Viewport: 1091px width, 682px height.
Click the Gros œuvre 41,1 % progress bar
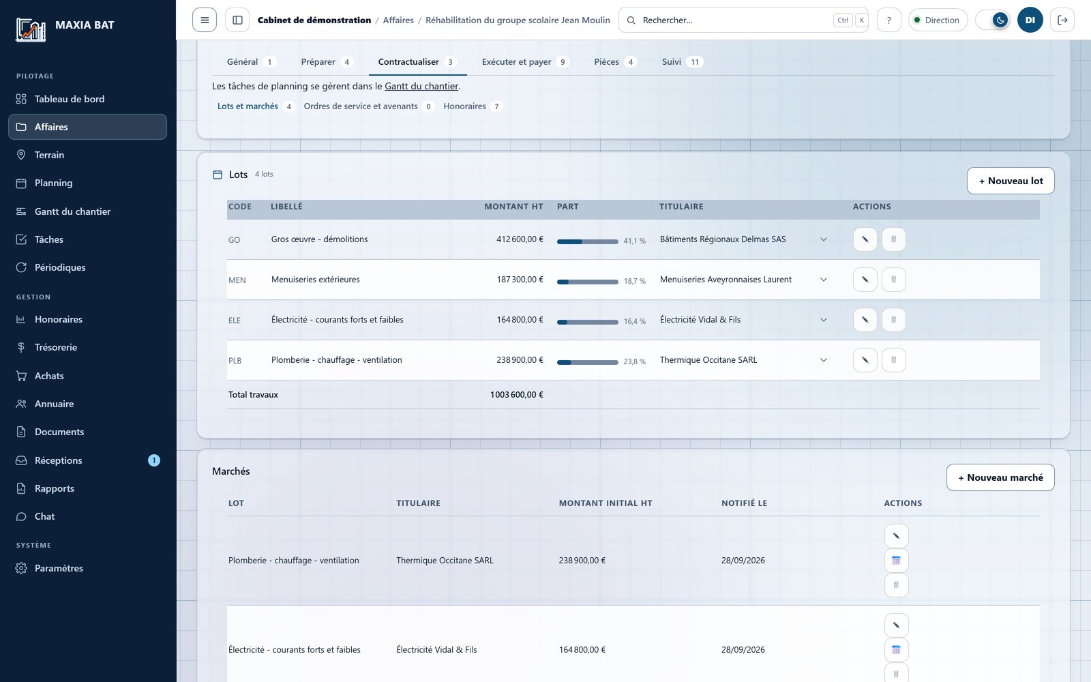(587, 241)
